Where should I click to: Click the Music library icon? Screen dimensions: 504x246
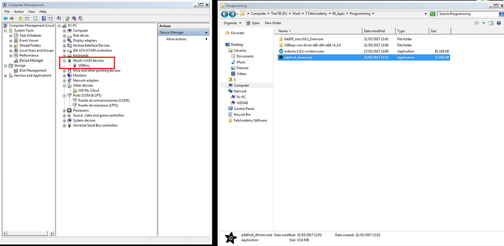coord(233,62)
